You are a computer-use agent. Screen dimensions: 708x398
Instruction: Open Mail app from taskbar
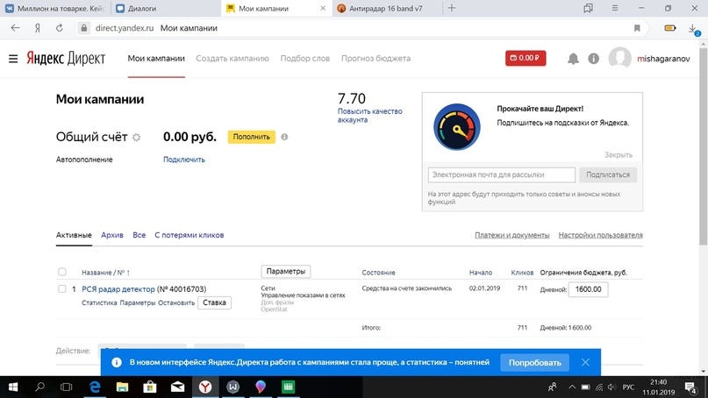177,387
